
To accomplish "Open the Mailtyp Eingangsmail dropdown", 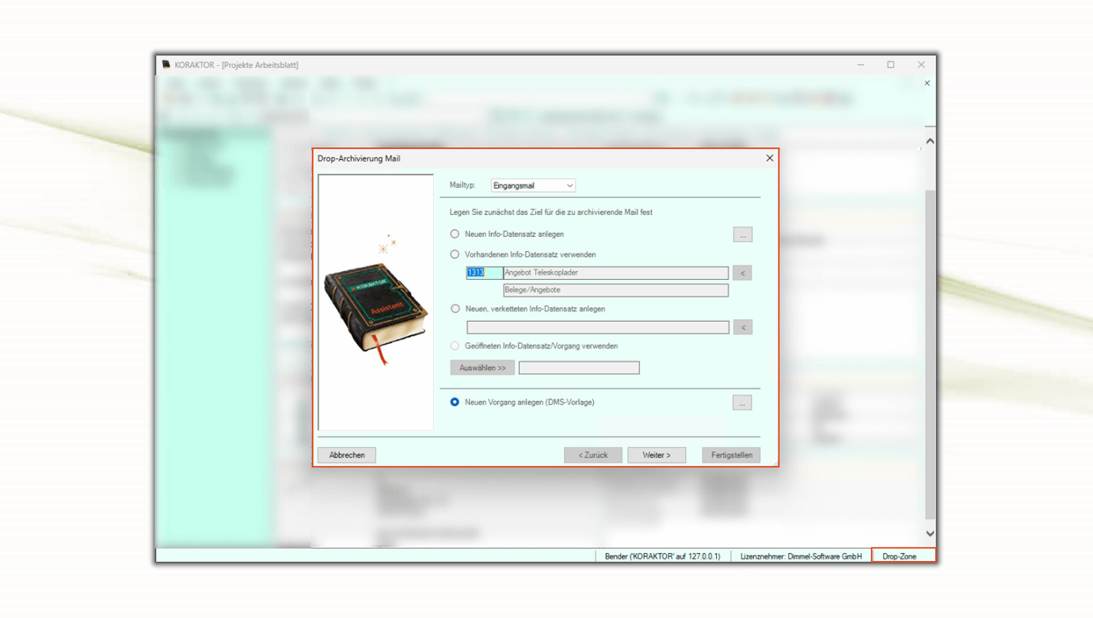I will [533, 185].
